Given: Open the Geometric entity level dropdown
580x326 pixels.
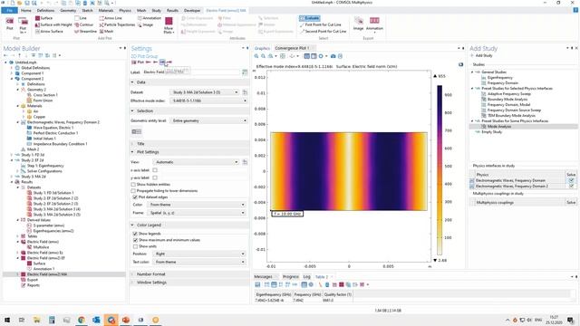Looking at the screenshot, I should (208, 120).
